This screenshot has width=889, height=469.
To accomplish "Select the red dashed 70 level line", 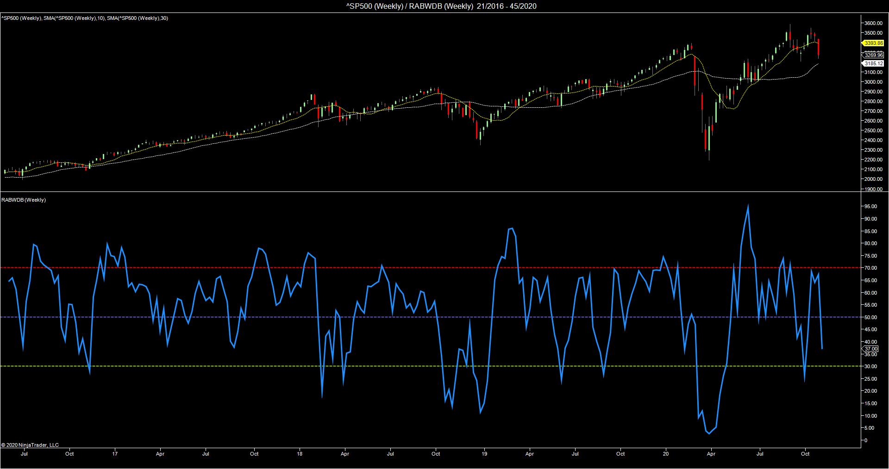I will coord(430,268).
